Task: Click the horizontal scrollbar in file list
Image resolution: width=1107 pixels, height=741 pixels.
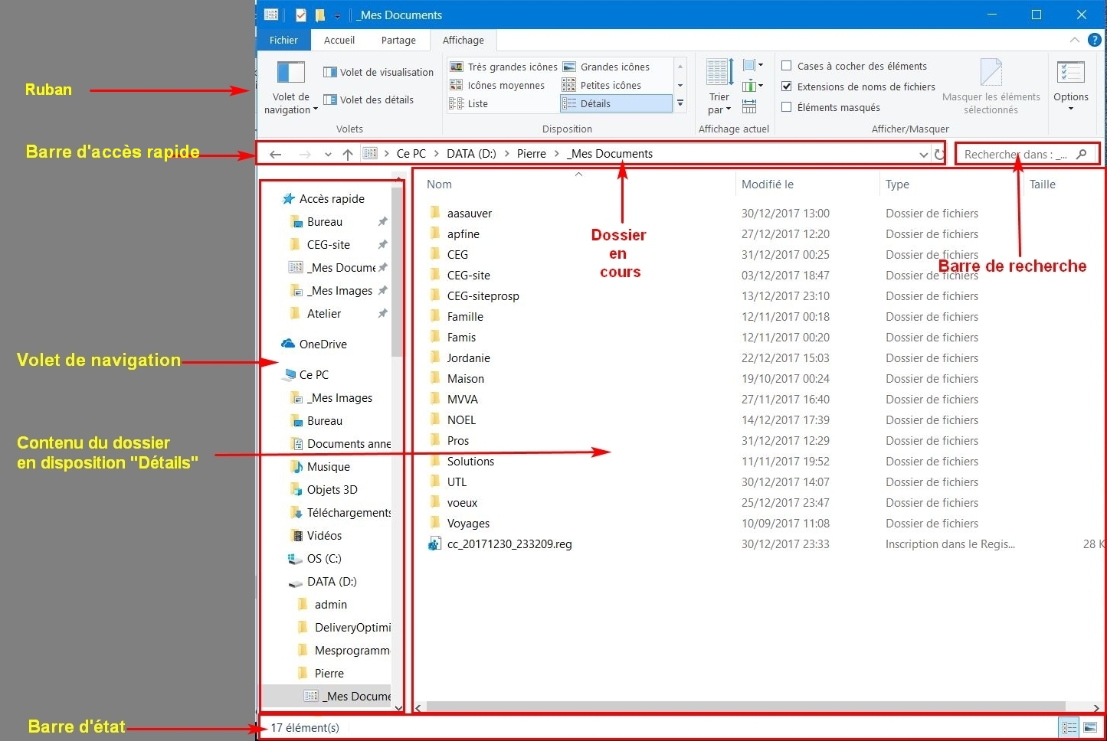Action: coord(743,707)
